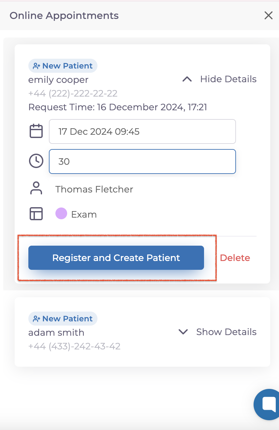Delete emily cooper's appointment request
The image size is (279, 430).
[x=235, y=258]
